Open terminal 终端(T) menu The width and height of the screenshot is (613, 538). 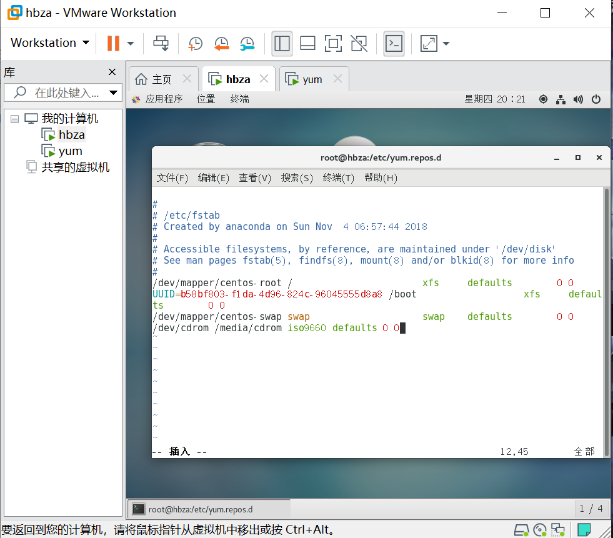click(339, 178)
